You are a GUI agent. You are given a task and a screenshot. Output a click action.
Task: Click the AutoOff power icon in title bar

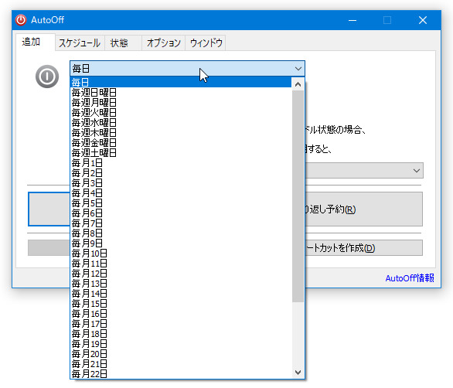(x=21, y=20)
